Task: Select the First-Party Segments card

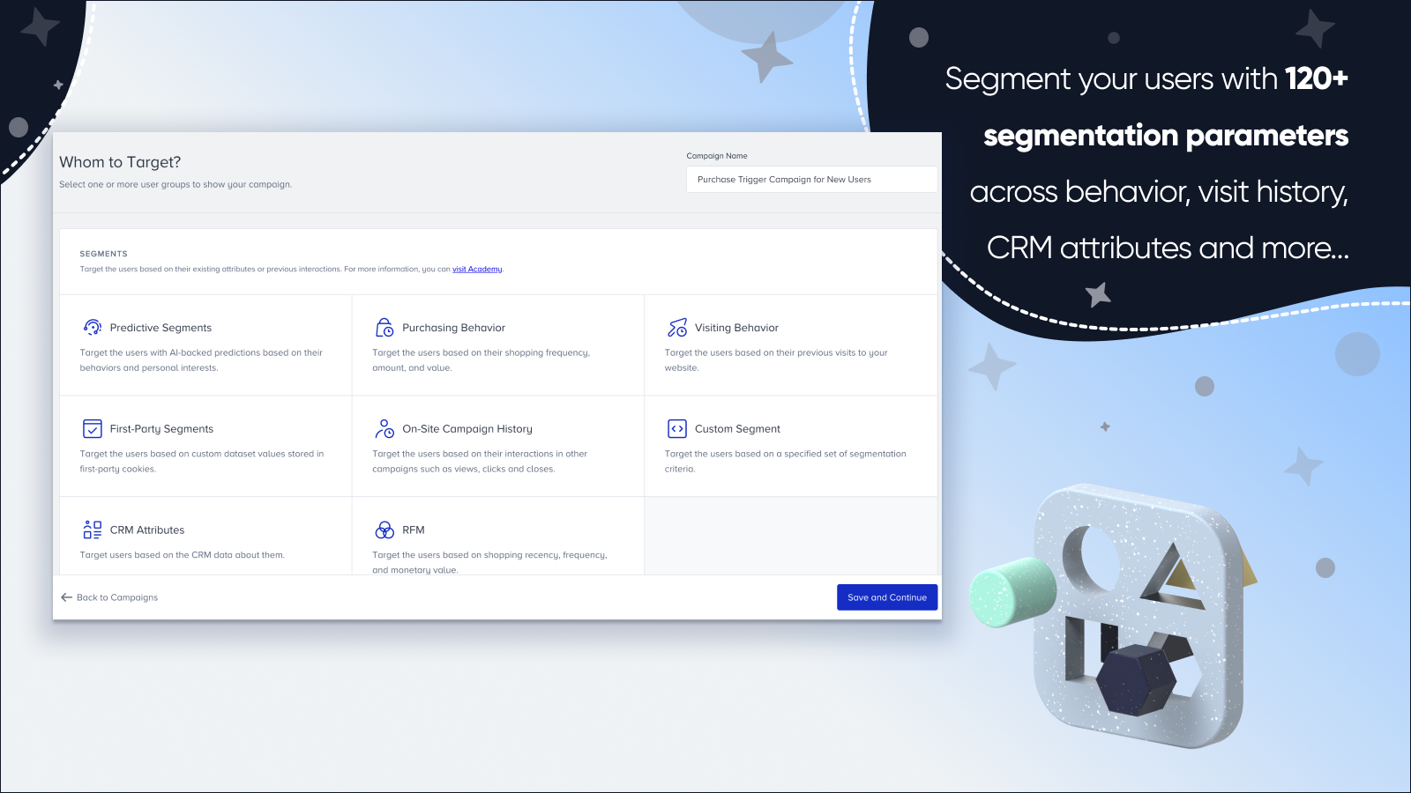Action: coord(205,446)
